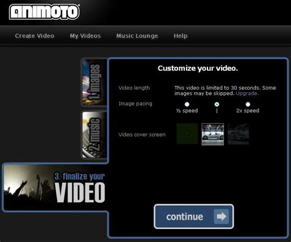Go to My Videos

pos(85,36)
